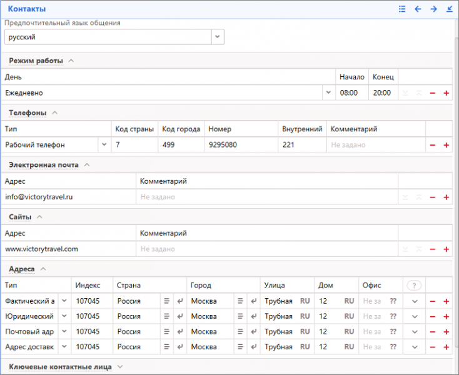Open the Ежедневно day dropdown

point(328,93)
